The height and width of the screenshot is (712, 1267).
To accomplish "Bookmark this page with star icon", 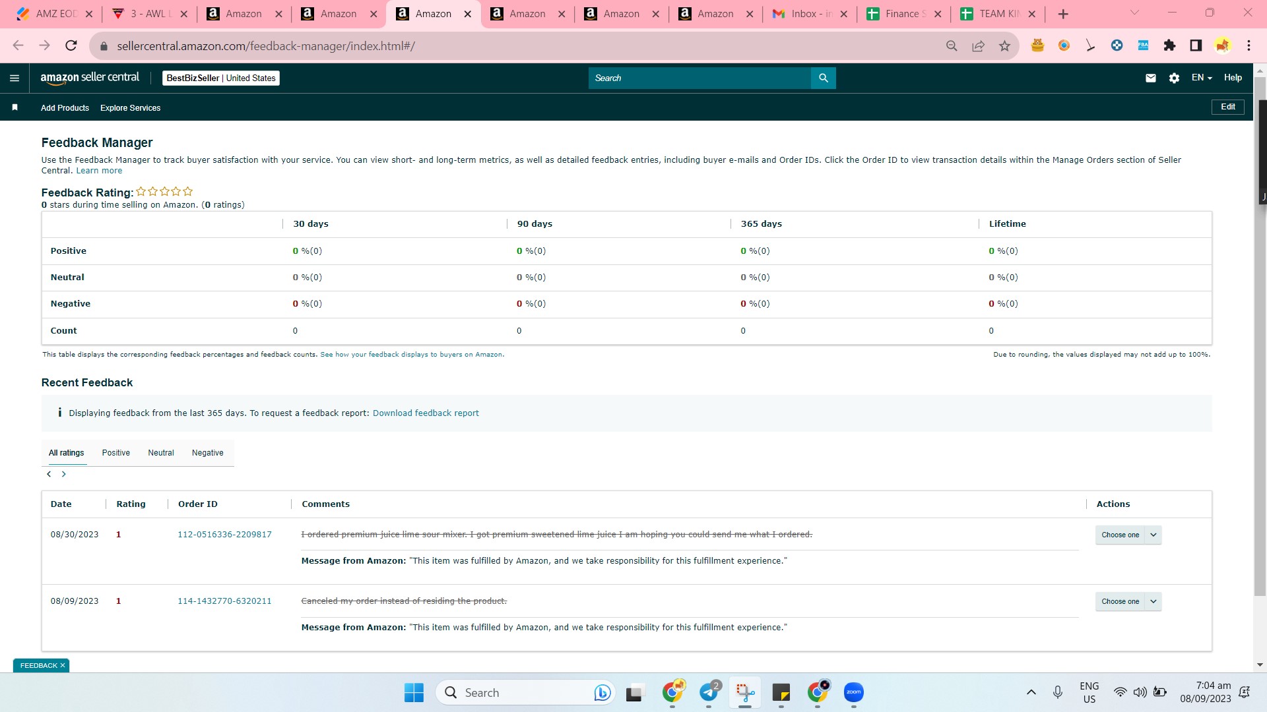I will click(1004, 45).
